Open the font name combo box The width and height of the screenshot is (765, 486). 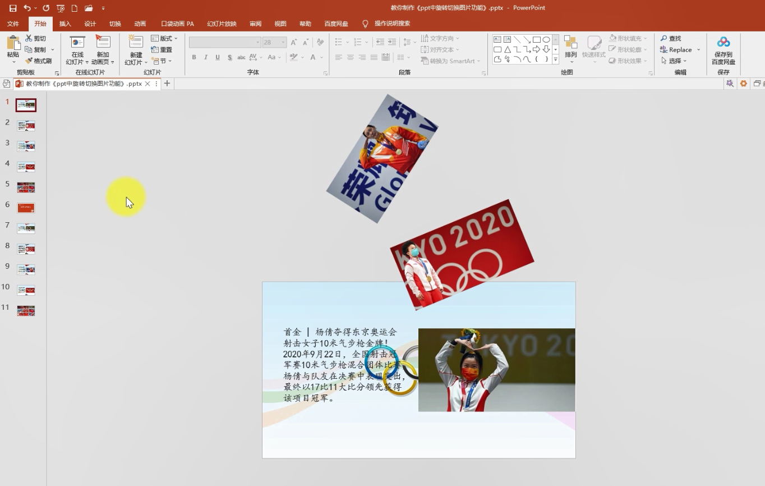[x=225, y=42]
